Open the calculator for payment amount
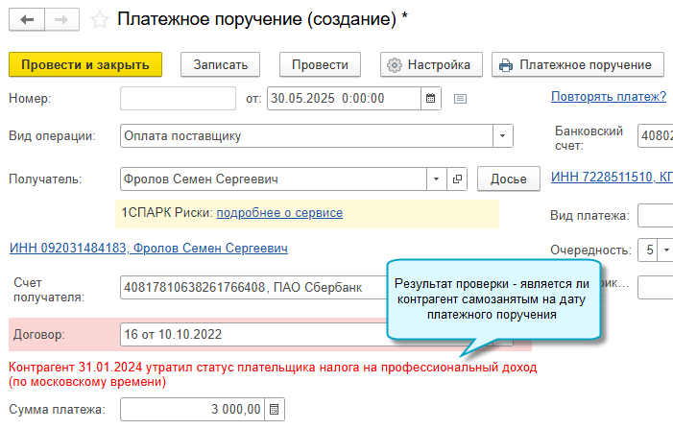Screen dimensions: 673x429 [275, 410]
